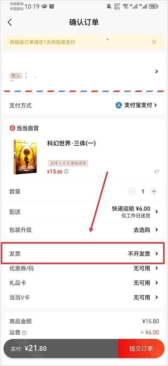Tap the price info icon beside ¥15.80
This screenshot has width=168, height=366.
tap(66, 172)
